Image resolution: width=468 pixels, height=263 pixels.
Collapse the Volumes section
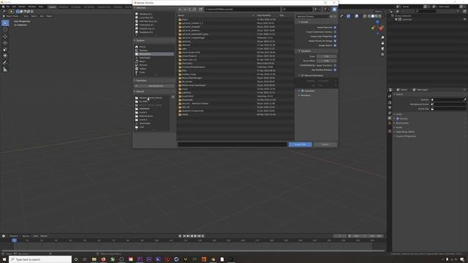point(140,8)
